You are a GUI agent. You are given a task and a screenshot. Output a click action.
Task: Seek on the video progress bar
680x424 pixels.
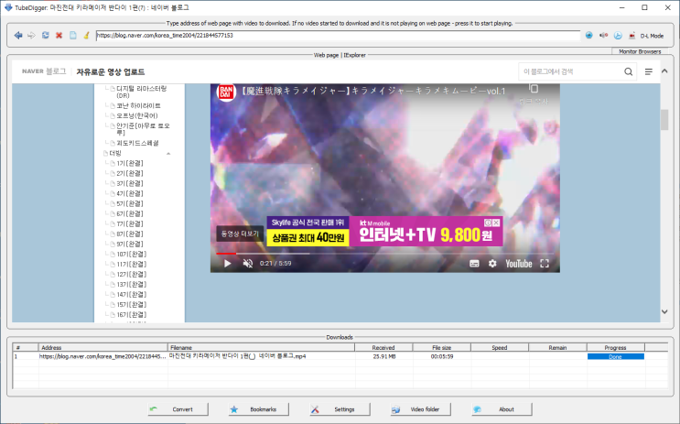coord(384,254)
